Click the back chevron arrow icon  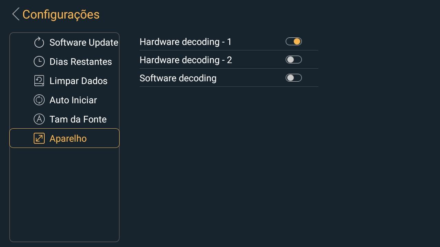(x=15, y=14)
